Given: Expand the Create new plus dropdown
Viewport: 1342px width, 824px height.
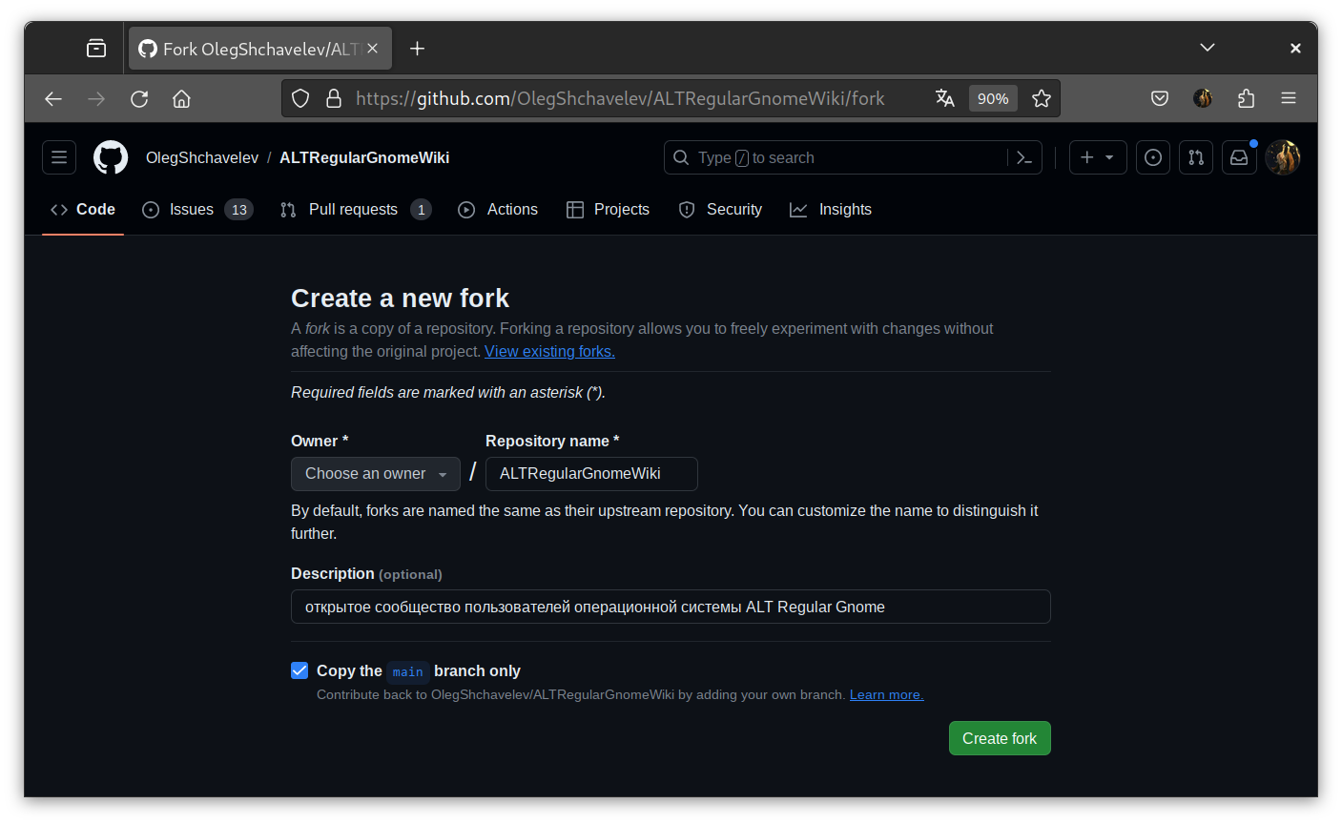Looking at the screenshot, I should click(x=1098, y=157).
